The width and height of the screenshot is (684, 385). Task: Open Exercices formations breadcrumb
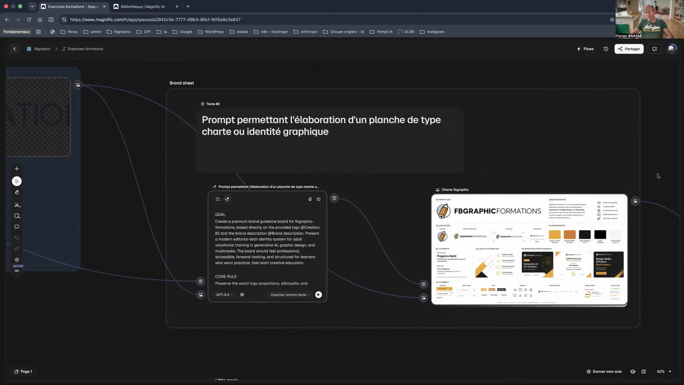click(82, 49)
